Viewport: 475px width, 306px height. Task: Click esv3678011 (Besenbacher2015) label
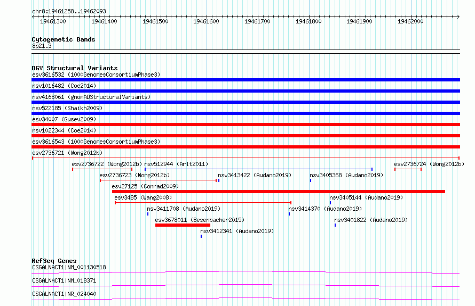200,220
